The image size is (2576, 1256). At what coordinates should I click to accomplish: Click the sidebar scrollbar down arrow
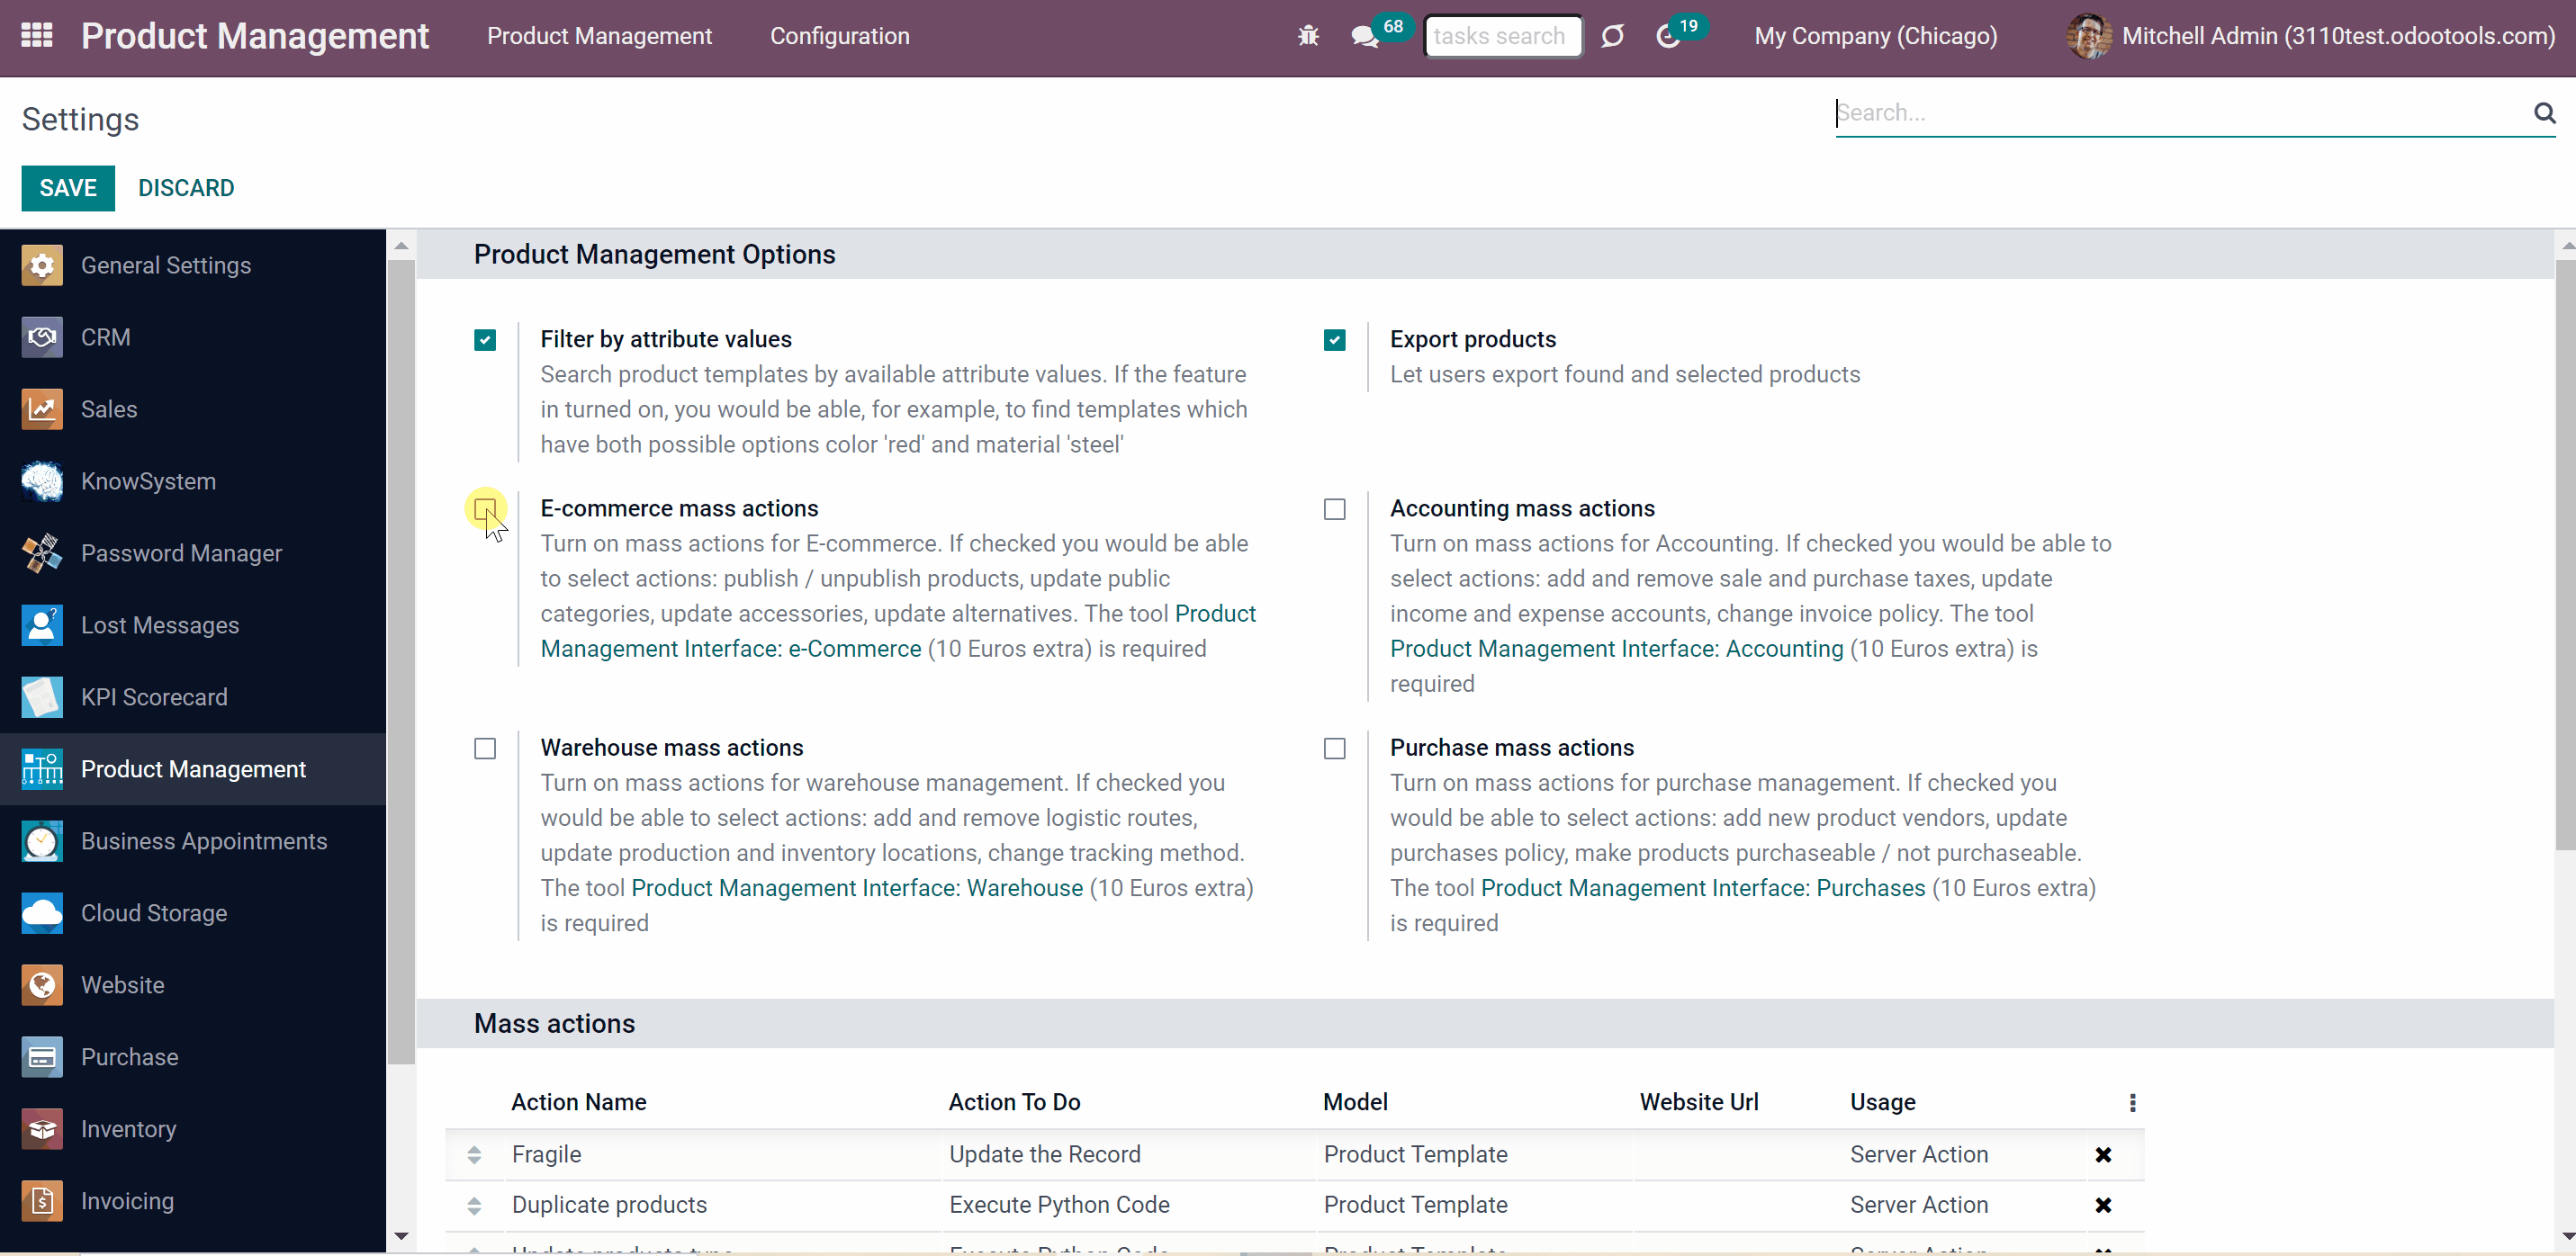(x=401, y=1236)
